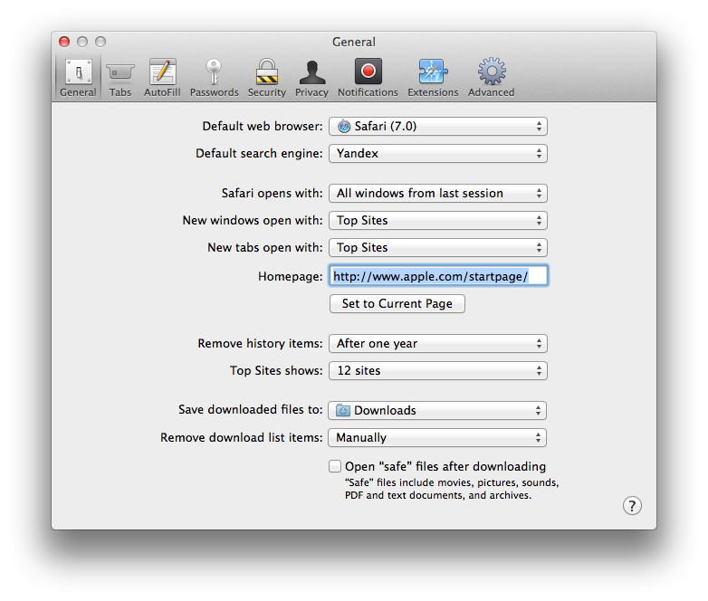Open Remove history items dropdown
This screenshot has width=708, height=601.
(x=438, y=344)
